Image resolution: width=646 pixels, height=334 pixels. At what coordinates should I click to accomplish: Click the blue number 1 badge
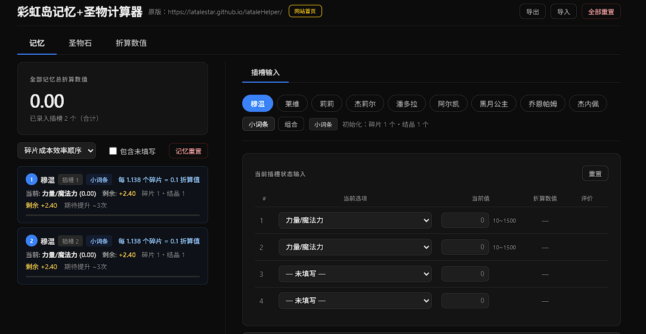click(x=31, y=179)
